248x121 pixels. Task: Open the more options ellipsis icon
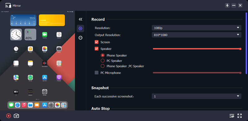(x=81, y=38)
